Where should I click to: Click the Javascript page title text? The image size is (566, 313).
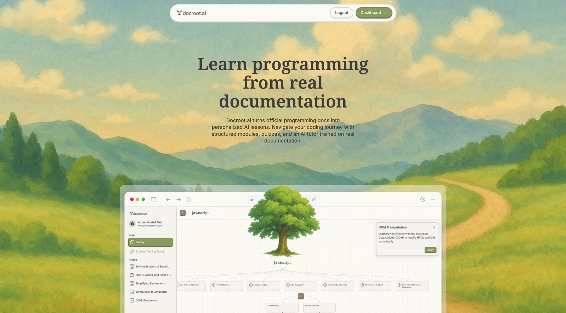[200, 213]
